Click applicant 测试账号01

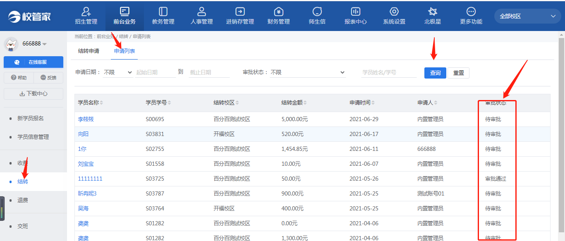coord(431,193)
